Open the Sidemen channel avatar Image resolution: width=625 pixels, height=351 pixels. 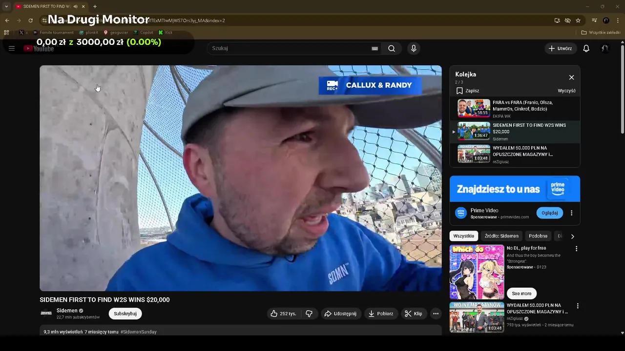(x=46, y=313)
